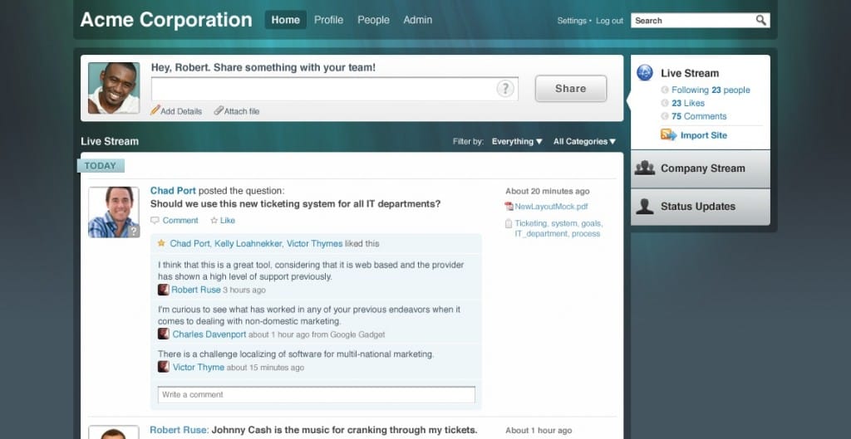Click the Write a comment field
851x439 pixels.
click(317, 394)
